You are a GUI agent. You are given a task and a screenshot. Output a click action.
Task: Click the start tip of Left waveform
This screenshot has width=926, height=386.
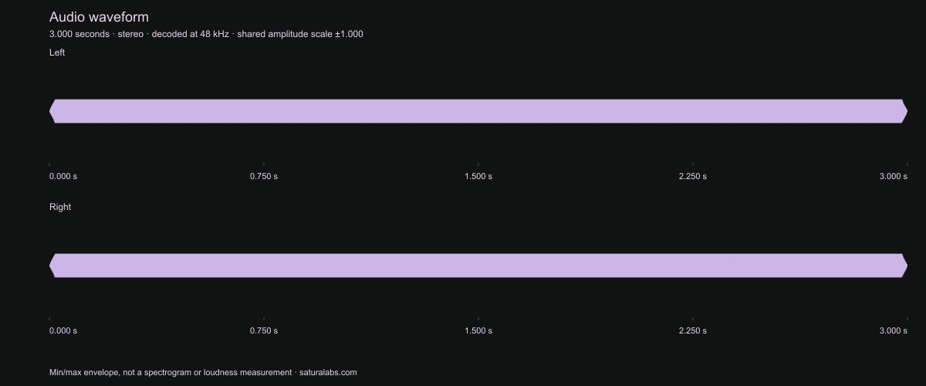click(51, 111)
